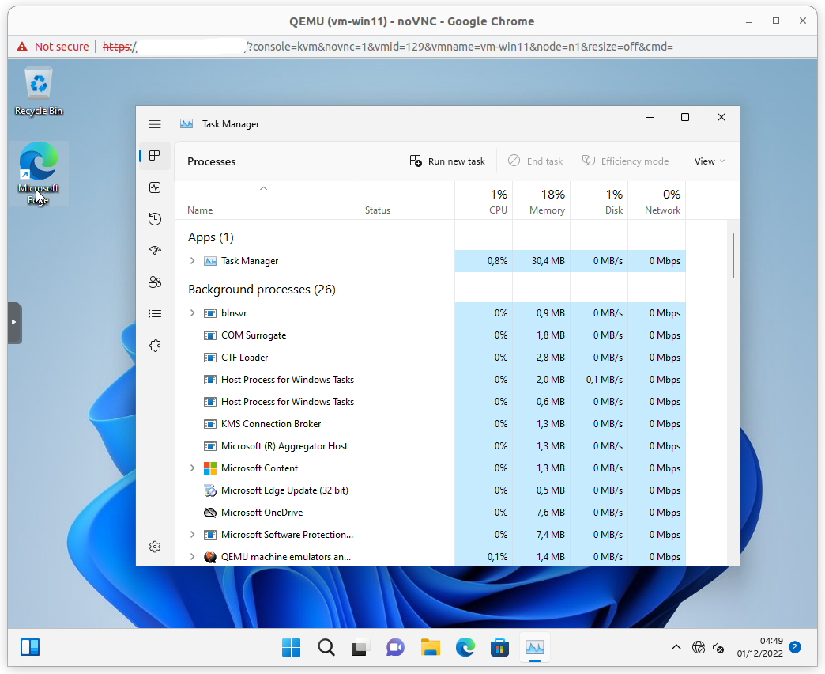Open the View dropdown menu

pyautogui.click(x=710, y=161)
